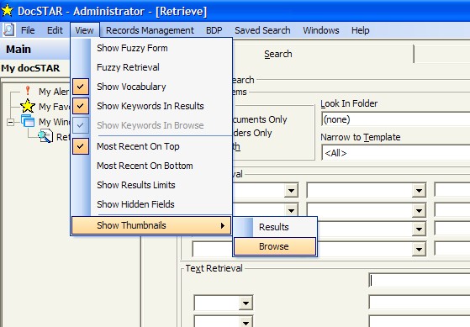Click the My Alerts exclamation icon
Image resolution: width=470 pixels, height=327 pixels.
coord(28,91)
